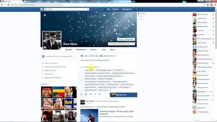Click the browser back arrow
217x122 pixels.
[x=2, y=5]
